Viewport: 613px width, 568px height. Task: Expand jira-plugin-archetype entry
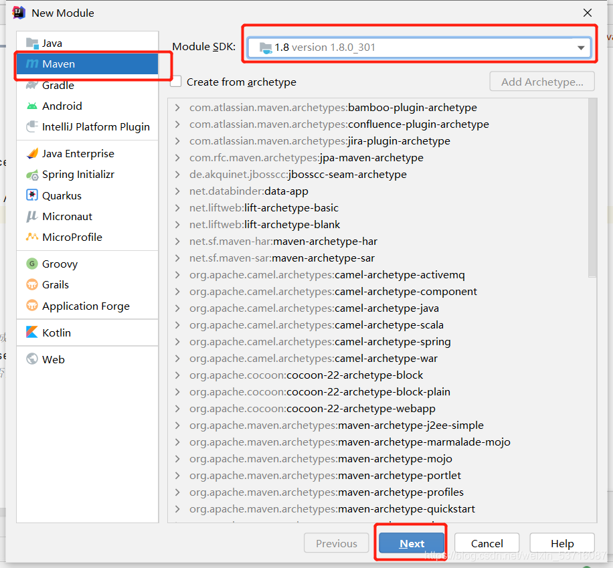click(x=177, y=140)
